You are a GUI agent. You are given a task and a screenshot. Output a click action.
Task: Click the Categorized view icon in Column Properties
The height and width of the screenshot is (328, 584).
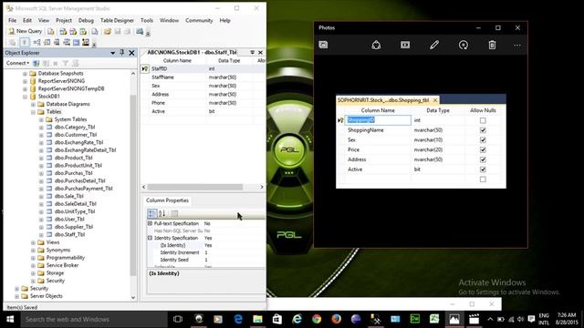(x=152, y=213)
